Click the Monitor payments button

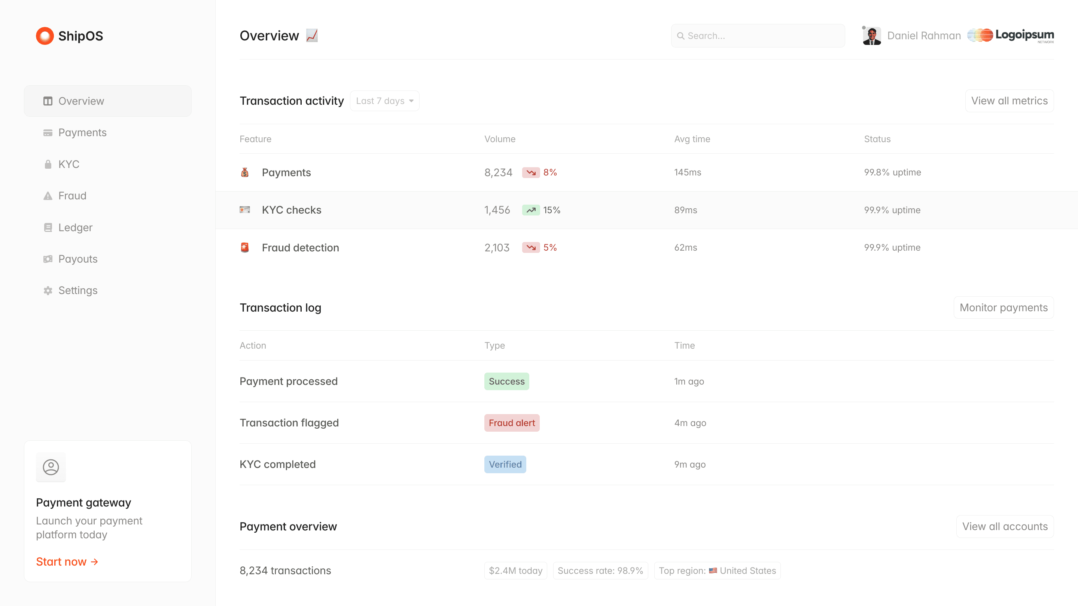[x=1004, y=307]
